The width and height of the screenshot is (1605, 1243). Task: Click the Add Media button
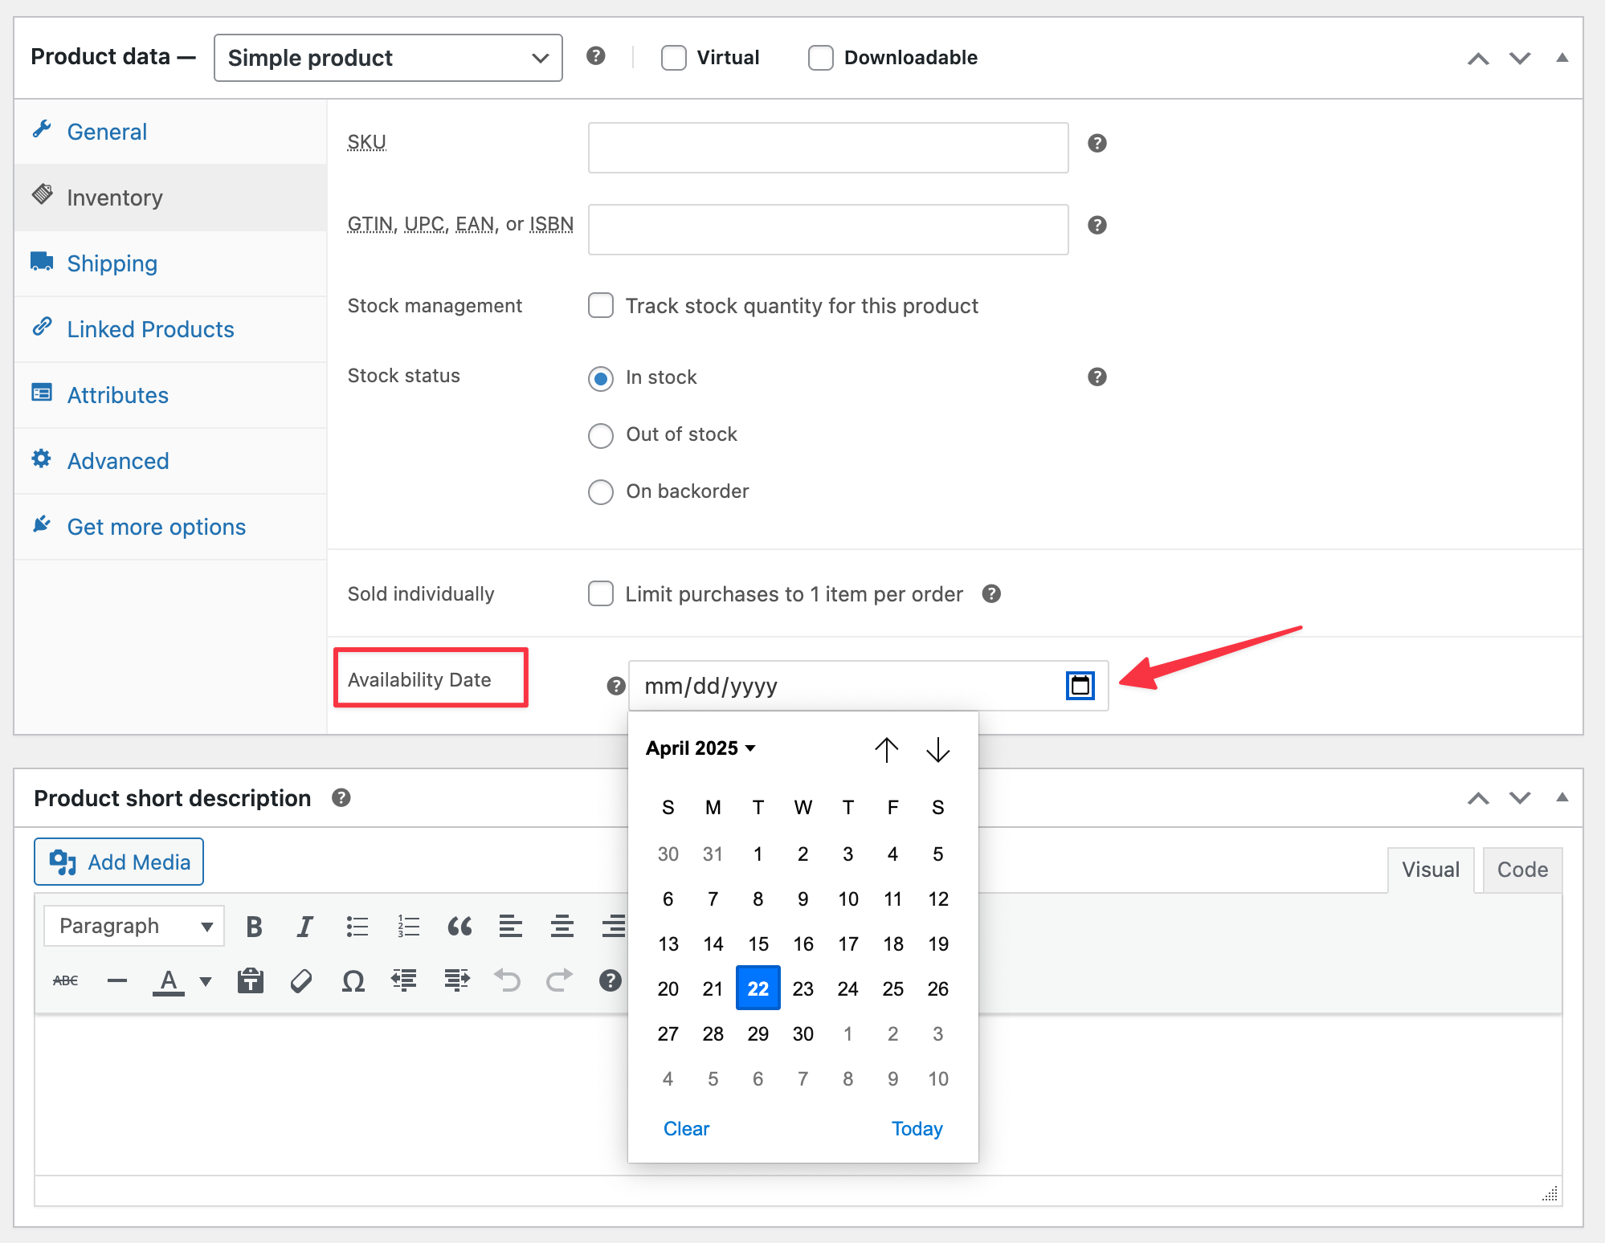(119, 862)
